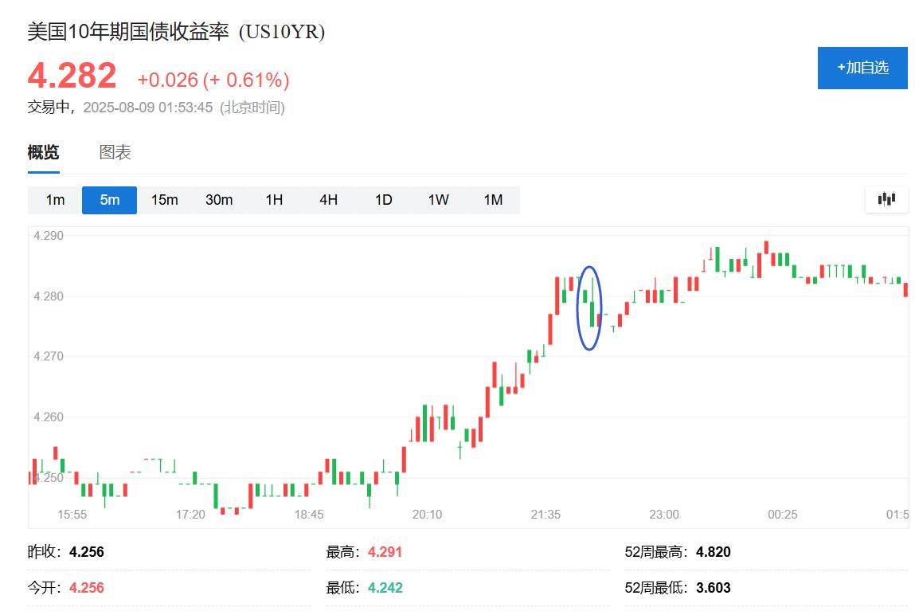
Task: Click the candle circled in blue
Action: pyautogui.click(x=591, y=312)
